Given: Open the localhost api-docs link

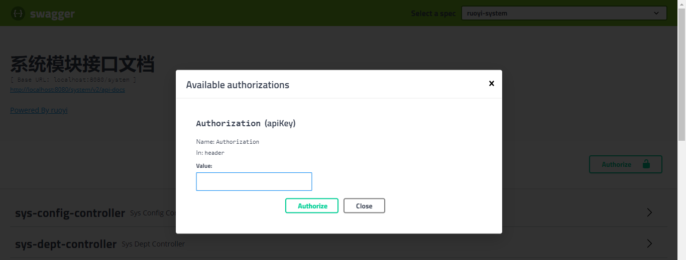Looking at the screenshot, I should (x=67, y=90).
